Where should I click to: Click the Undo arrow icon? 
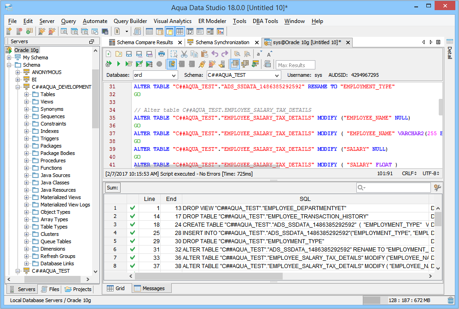tap(214, 54)
